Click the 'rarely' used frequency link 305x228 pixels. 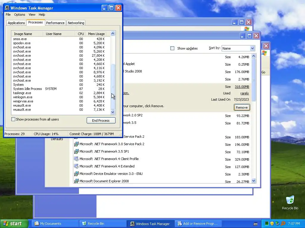[x=245, y=93]
